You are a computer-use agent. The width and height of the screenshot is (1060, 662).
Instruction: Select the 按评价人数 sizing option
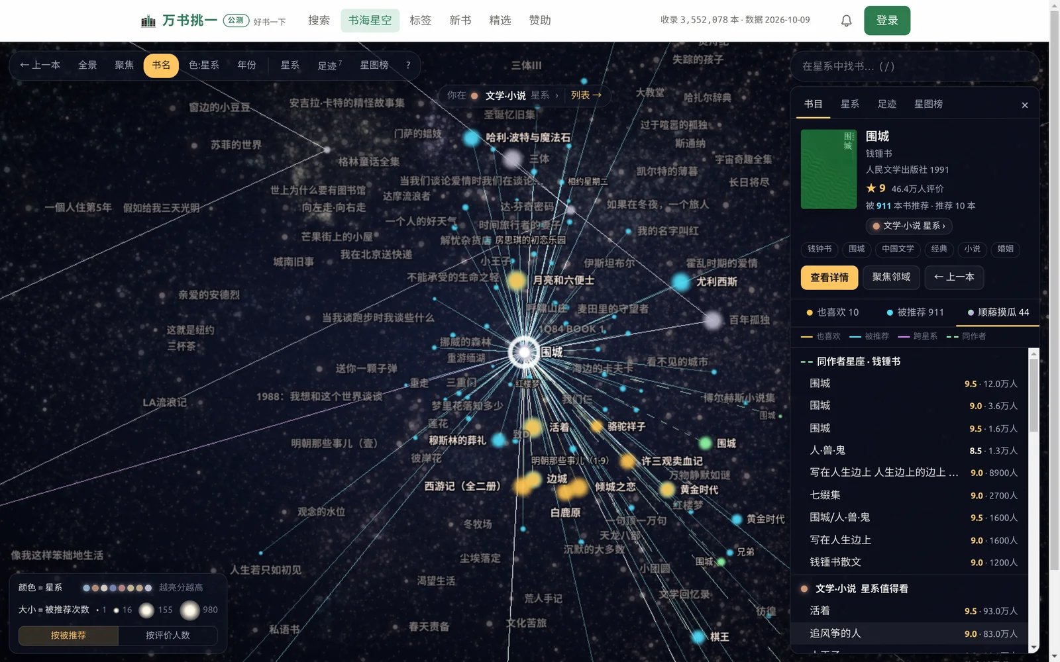168,636
